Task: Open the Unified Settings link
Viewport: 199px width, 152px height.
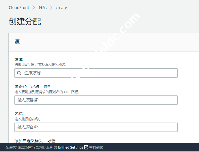Action: (x=70, y=147)
